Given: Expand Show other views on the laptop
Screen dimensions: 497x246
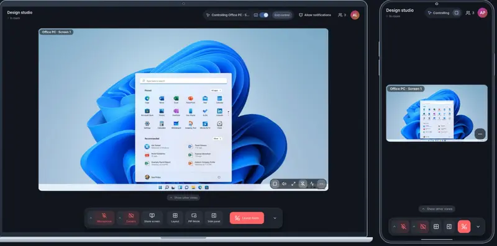Looking at the screenshot, I should [x=183, y=198].
